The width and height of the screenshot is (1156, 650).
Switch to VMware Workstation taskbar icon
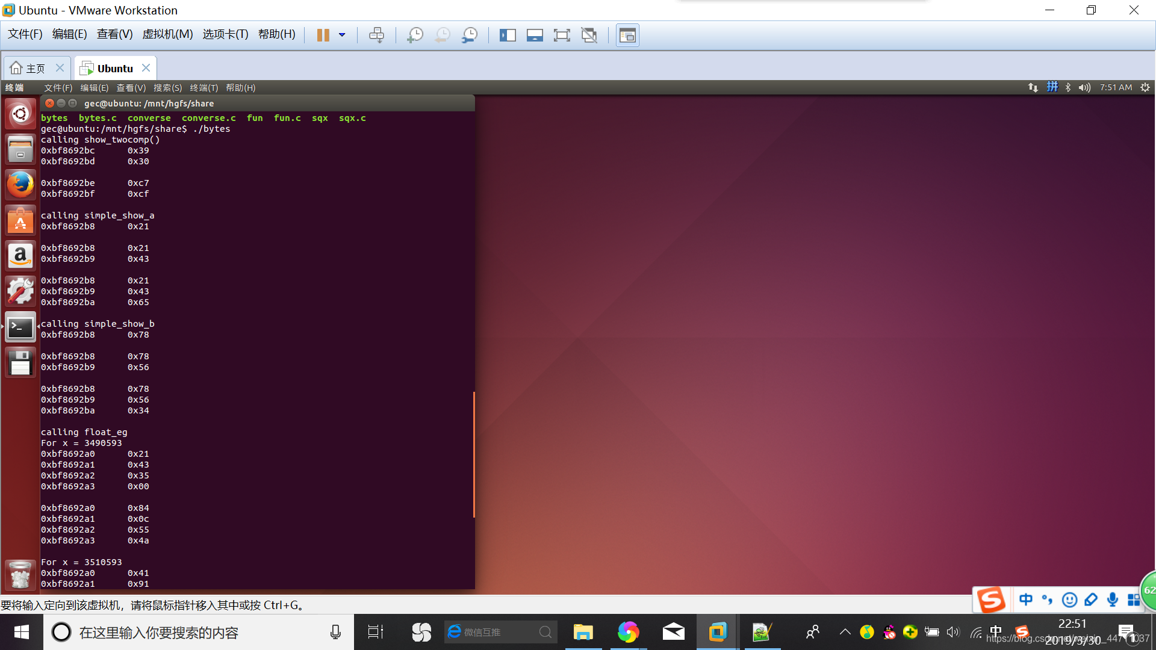(x=718, y=632)
